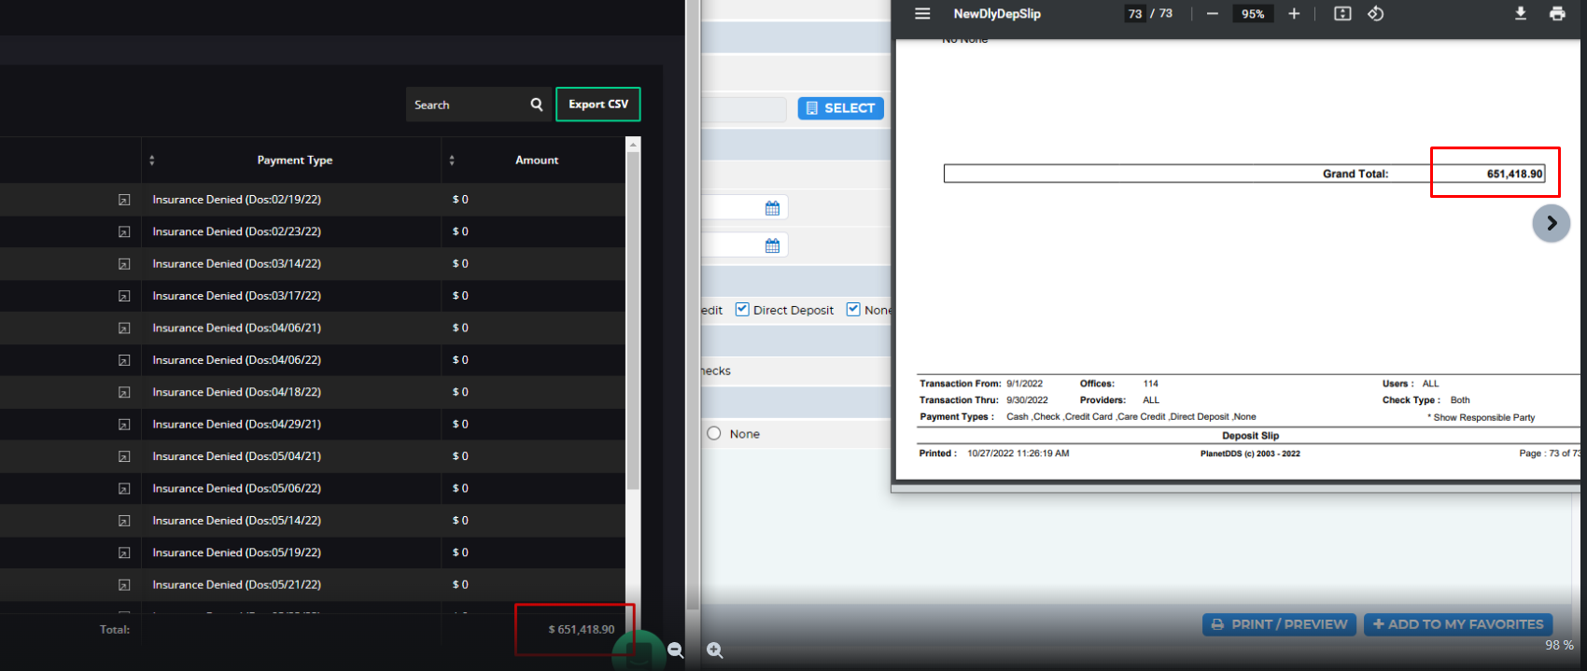Screen dimensions: 1587x671
Task: Open the first date calendar picker
Action: (772, 208)
